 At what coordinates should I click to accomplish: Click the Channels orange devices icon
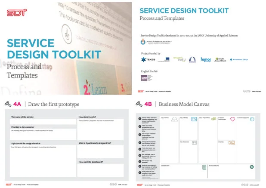pos(232,143)
